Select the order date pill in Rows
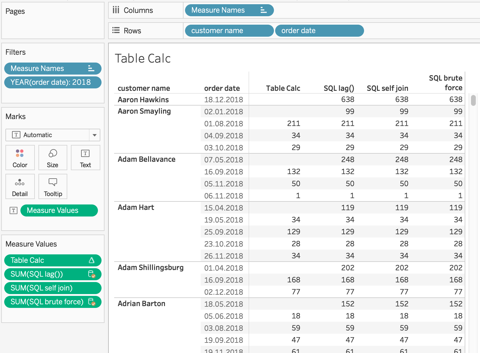Image resolution: width=480 pixels, height=353 pixels. click(320, 31)
